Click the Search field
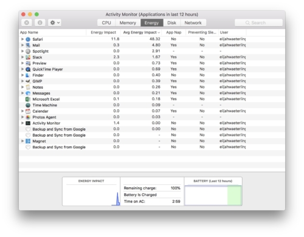 pyautogui.click(x=258, y=22)
